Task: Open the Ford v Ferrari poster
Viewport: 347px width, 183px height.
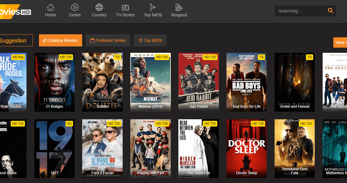Action: (x=103, y=149)
